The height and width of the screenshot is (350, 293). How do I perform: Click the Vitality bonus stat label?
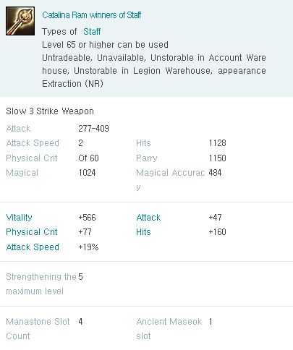[x=19, y=218]
